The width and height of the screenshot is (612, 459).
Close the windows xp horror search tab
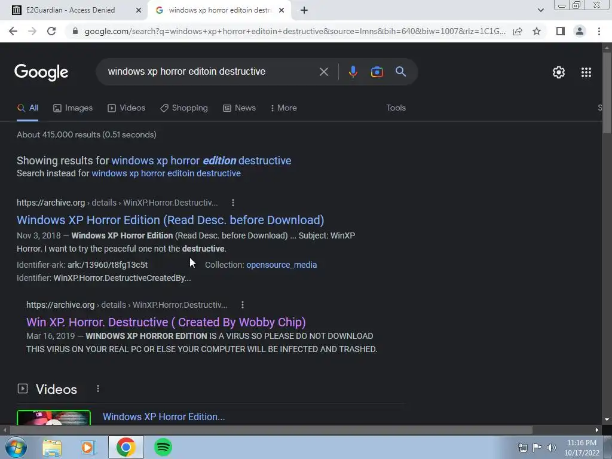(x=281, y=11)
